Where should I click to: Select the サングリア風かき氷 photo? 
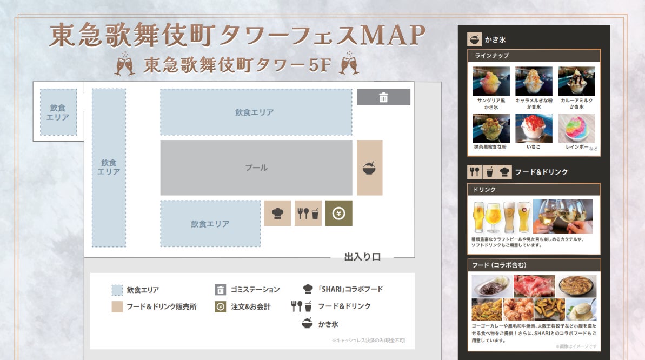[491, 81]
